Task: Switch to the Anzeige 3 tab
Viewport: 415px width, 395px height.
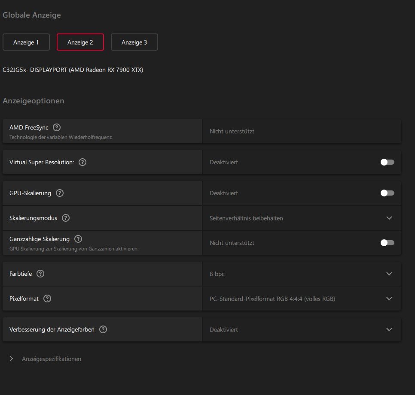Action: (134, 42)
